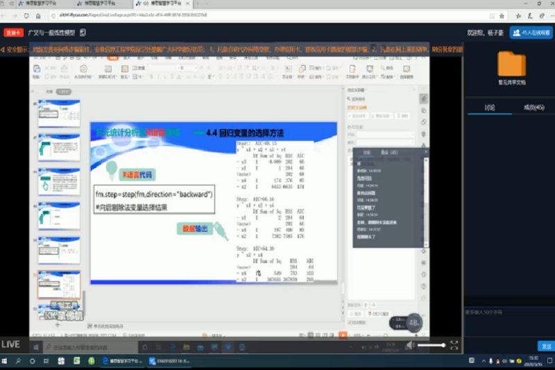The width and height of the screenshot is (555, 370).
Task: Open the shared documents folder icon
Action: click(511, 64)
